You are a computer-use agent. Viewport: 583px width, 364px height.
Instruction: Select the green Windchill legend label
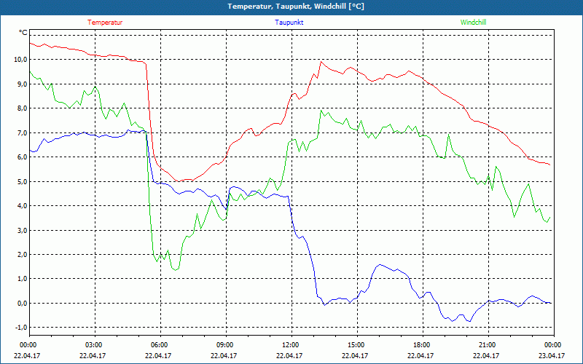[473, 23]
